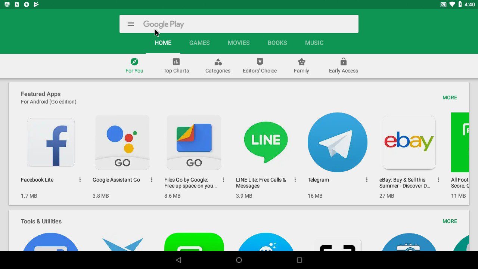Open Editors' Choice section
Screen dimensions: 478x269
260,66
